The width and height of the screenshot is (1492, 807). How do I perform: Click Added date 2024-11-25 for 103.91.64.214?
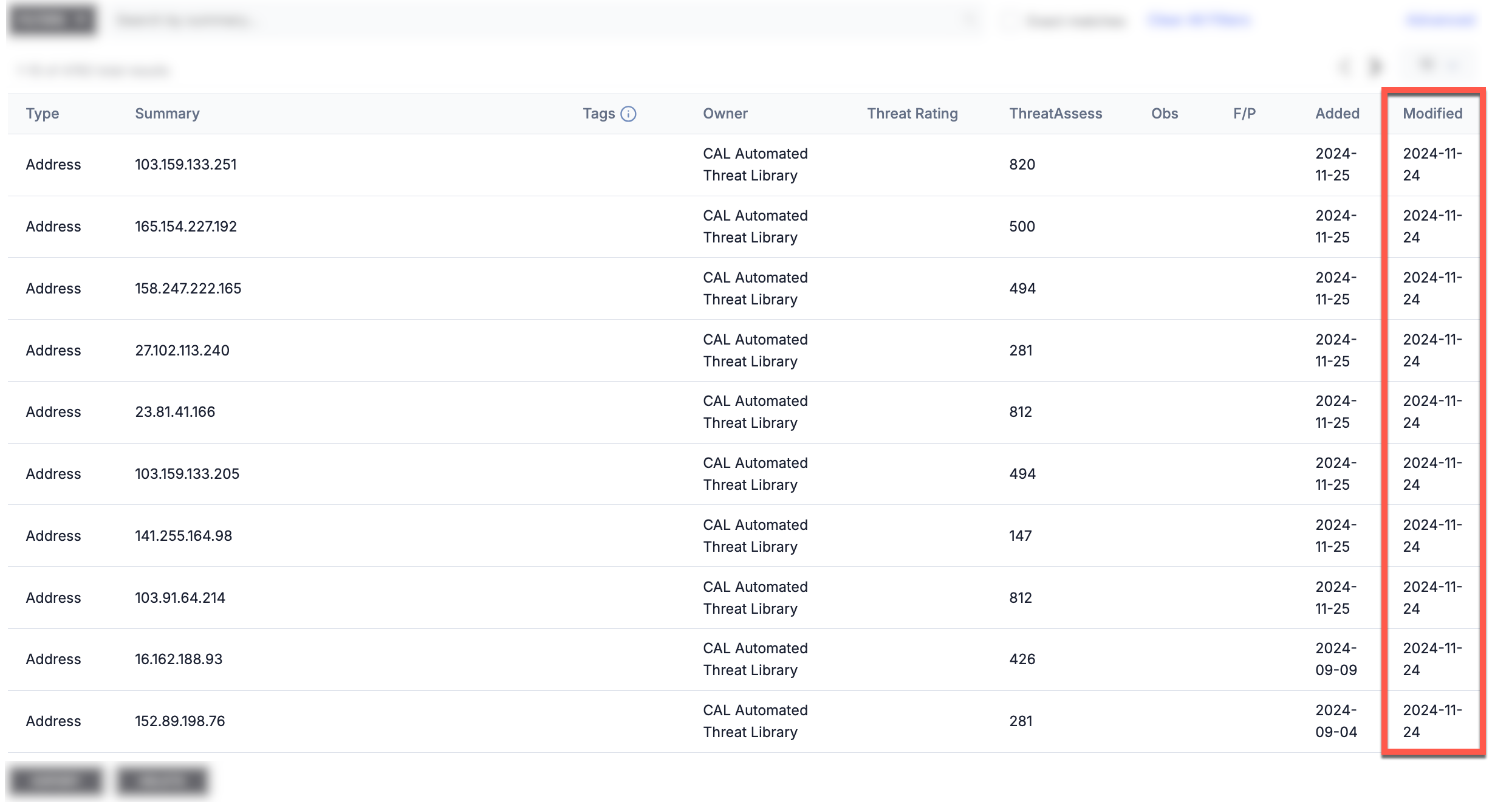1336,598
